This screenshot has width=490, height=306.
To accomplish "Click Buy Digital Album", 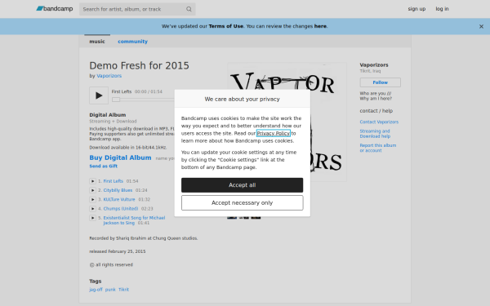I will 120,157.
